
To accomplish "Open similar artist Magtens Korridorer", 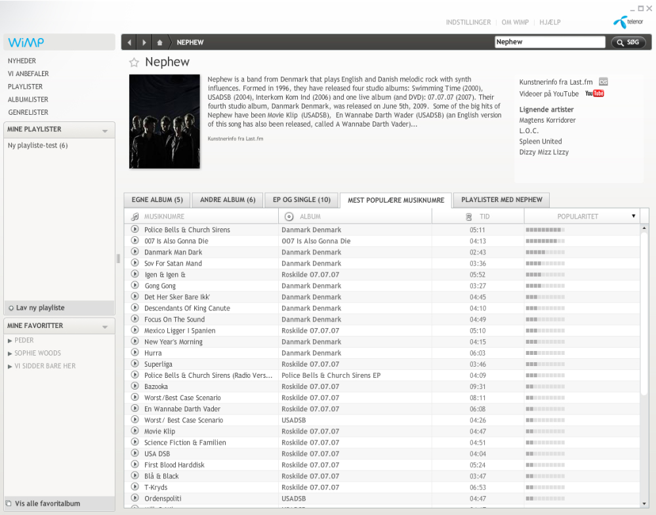I will click(x=547, y=120).
